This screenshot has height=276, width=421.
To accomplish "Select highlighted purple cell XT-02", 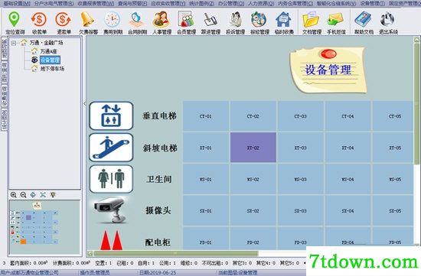I will pos(253,148).
